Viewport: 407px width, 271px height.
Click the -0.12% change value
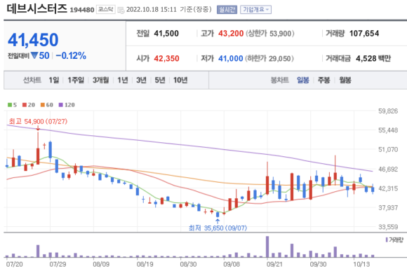pyautogui.click(x=71, y=56)
